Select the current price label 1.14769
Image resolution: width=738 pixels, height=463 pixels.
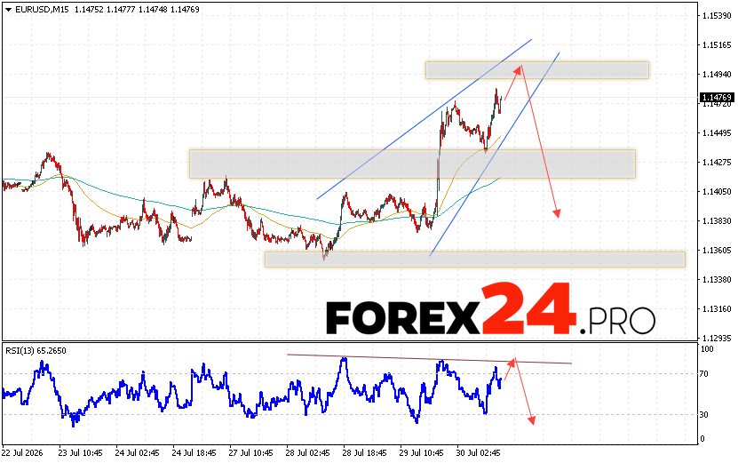[x=717, y=98]
